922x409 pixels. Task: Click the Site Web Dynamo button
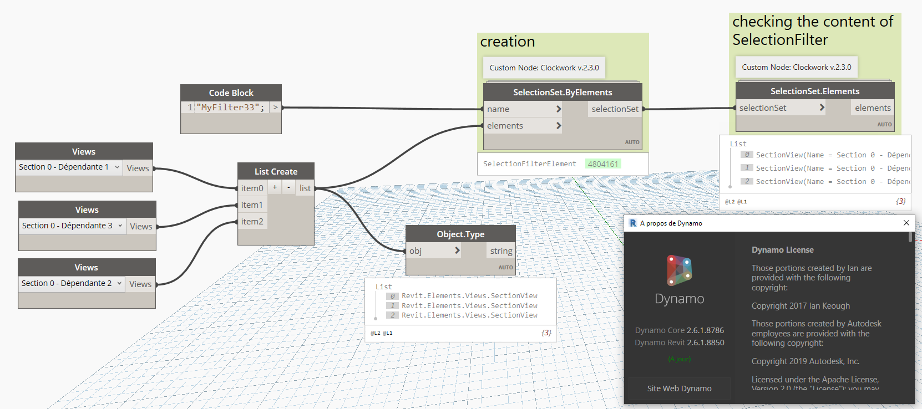point(679,388)
